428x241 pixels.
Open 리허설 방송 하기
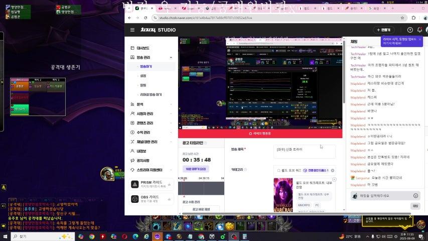tap(151, 94)
